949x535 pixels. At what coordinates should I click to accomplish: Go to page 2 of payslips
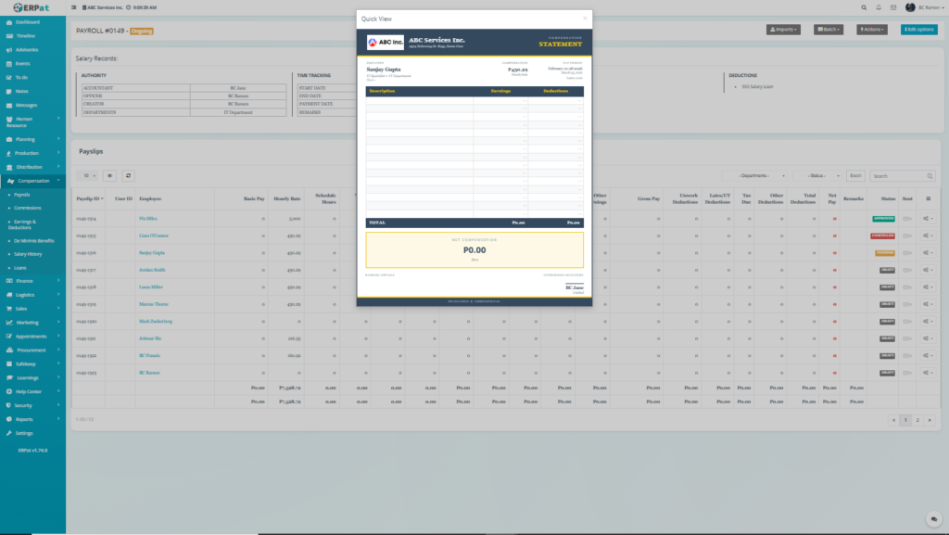(917, 420)
